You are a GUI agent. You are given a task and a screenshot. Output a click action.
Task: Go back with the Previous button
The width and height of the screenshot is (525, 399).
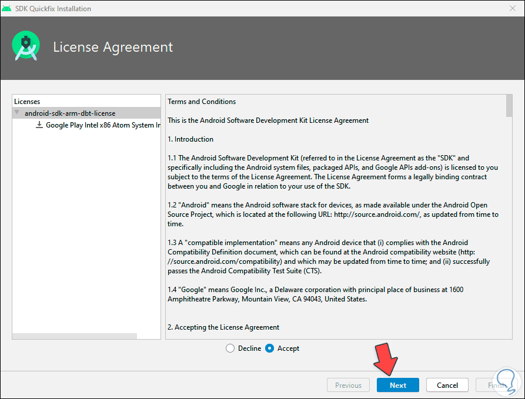pyautogui.click(x=348, y=385)
